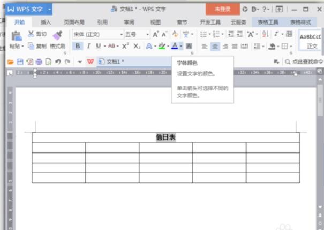Click the 值日表 table header cell
Screen dimensions: 324x230
coord(165,137)
